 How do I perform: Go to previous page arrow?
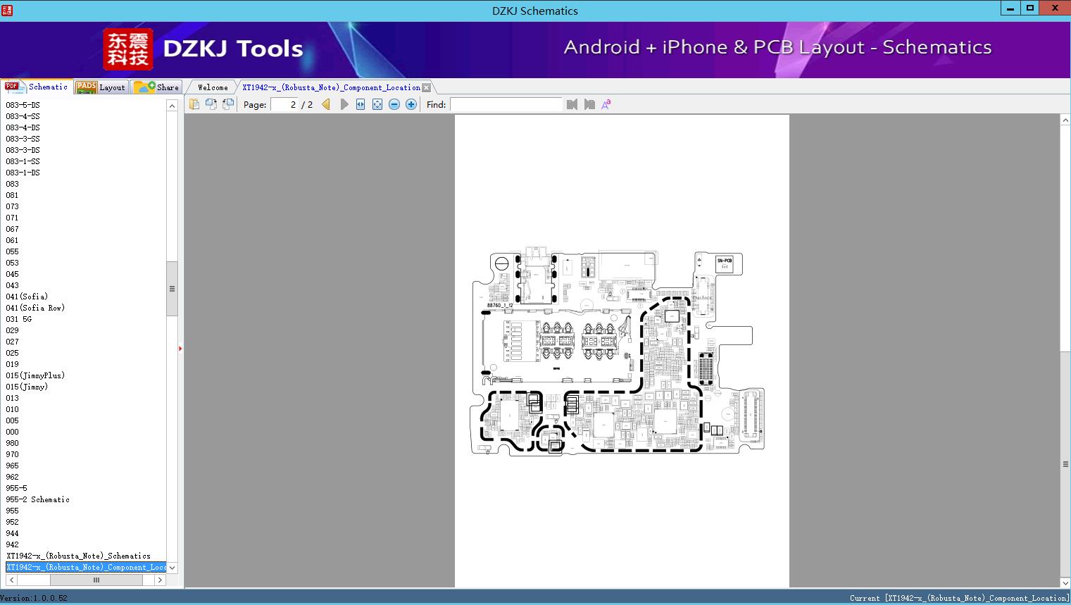click(x=326, y=104)
